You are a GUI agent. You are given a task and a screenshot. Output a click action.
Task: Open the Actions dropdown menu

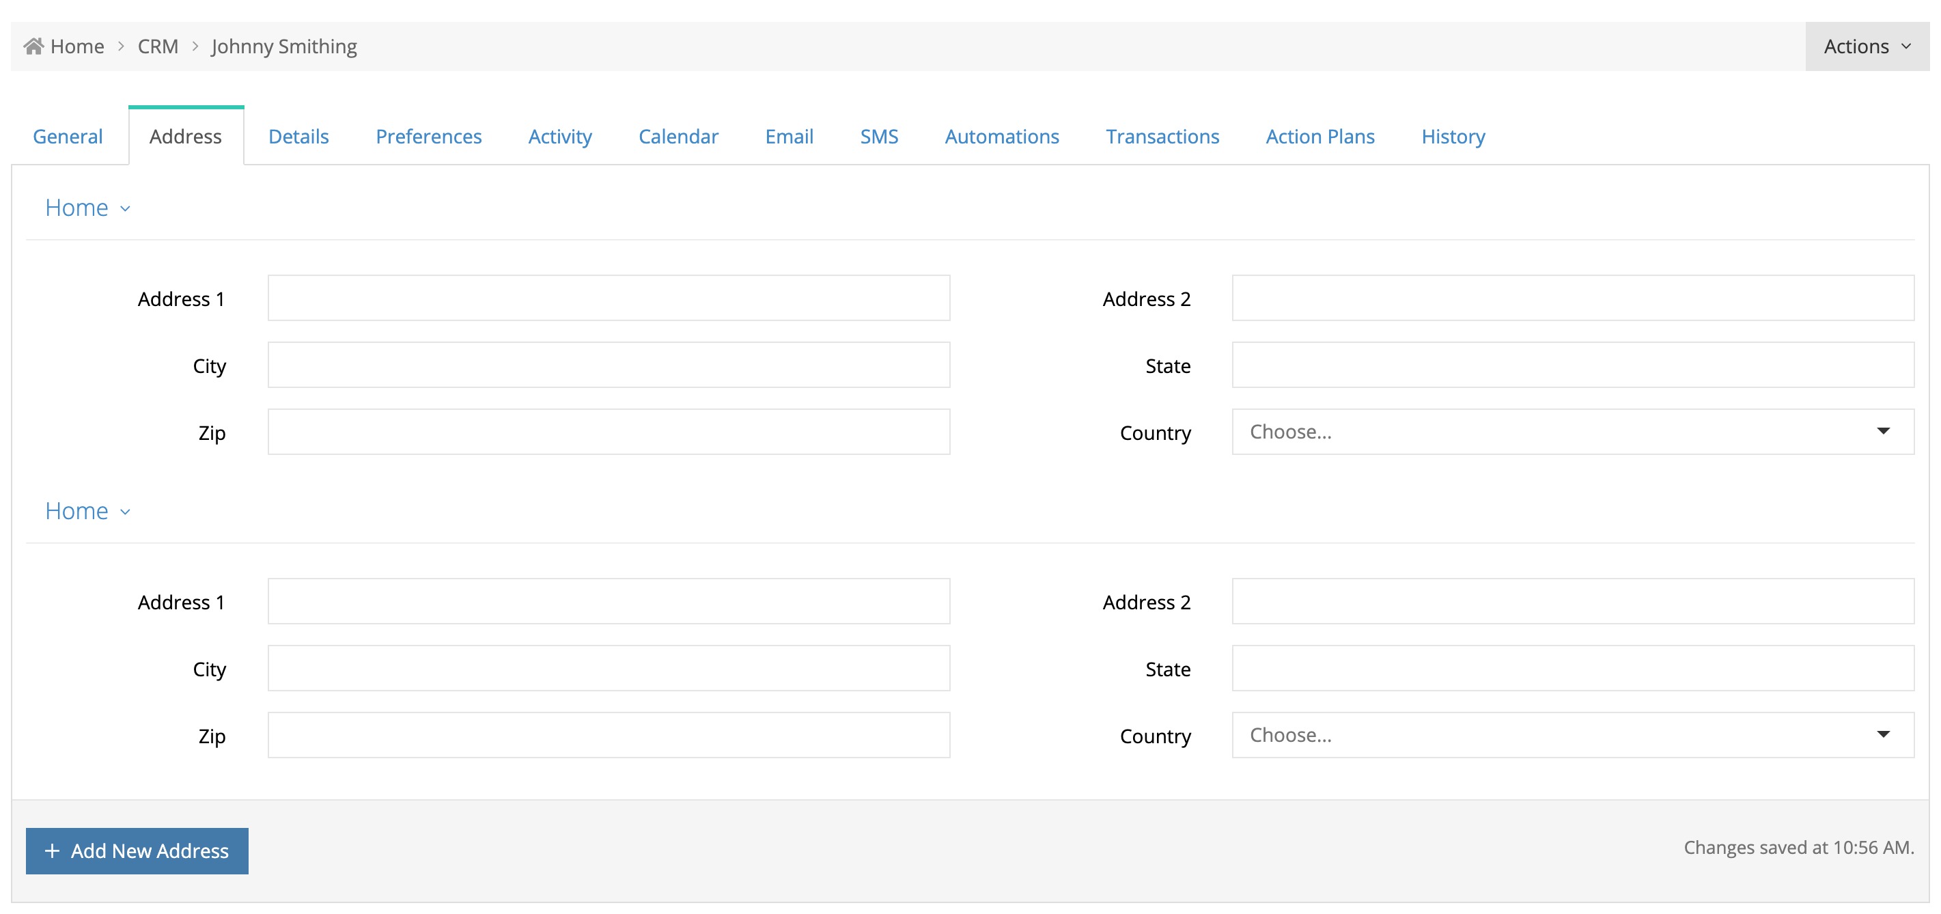pos(1866,46)
